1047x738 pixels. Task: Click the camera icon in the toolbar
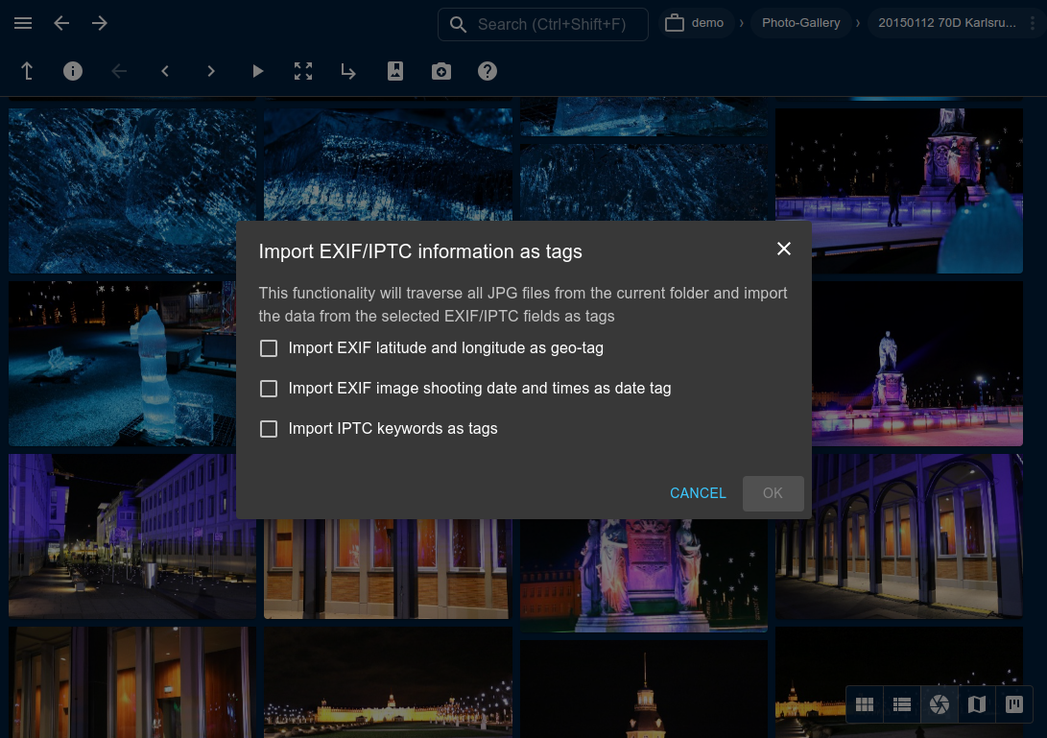[x=441, y=71]
